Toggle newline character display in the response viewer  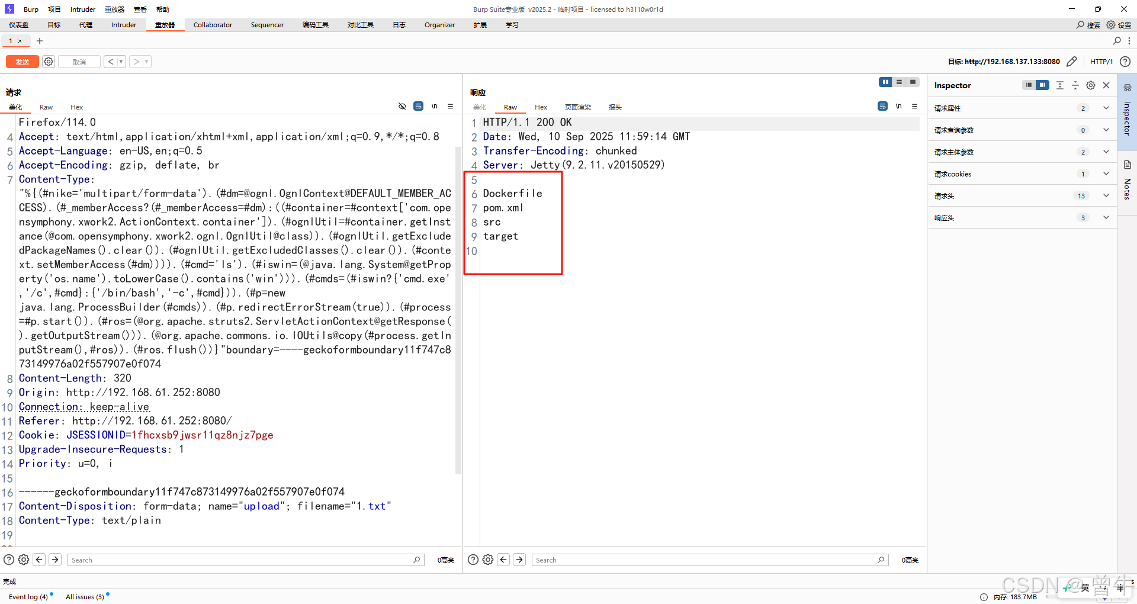point(898,106)
